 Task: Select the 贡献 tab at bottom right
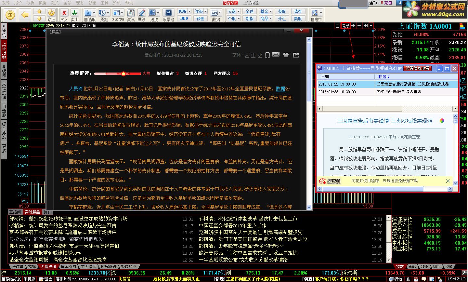[412, 267]
